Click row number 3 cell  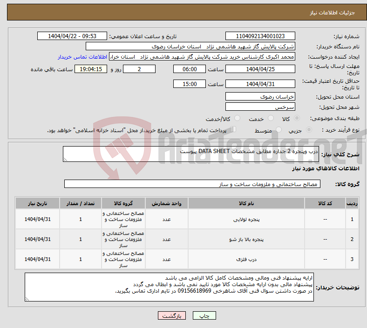coord(352,259)
